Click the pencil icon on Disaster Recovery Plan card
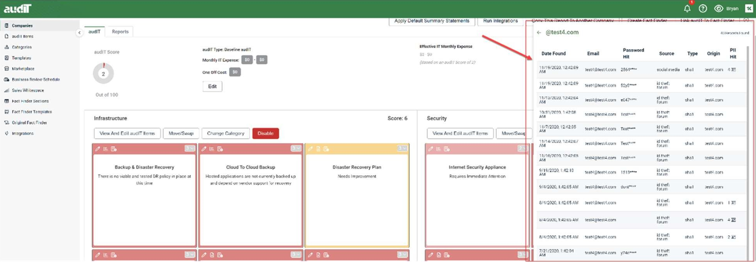The height and width of the screenshot is (262, 756). pos(310,149)
